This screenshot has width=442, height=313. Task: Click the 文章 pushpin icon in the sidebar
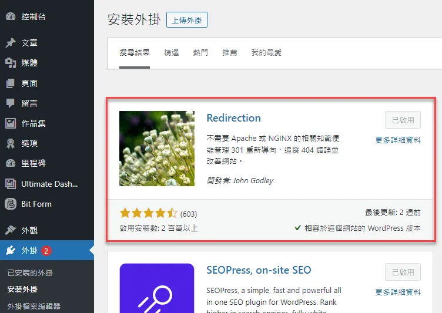click(11, 43)
